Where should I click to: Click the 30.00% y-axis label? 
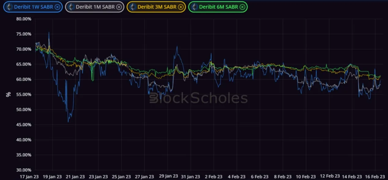pyautogui.click(x=24, y=170)
